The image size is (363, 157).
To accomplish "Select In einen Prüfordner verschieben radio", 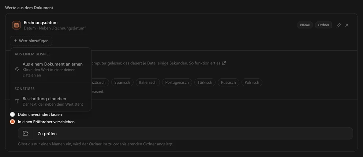I will pyautogui.click(x=42, y=122).
